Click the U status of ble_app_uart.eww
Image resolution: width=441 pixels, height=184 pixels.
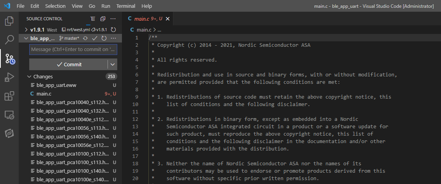click(115, 85)
